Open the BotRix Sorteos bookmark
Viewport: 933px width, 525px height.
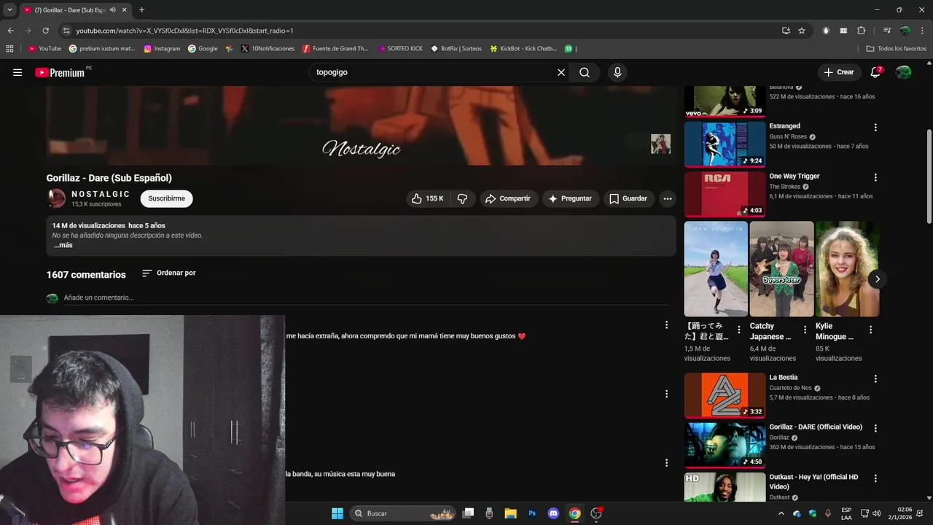(x=456, y=49)
